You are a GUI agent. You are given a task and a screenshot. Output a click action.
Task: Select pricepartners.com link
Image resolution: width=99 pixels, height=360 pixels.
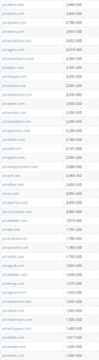click(16, 131)
